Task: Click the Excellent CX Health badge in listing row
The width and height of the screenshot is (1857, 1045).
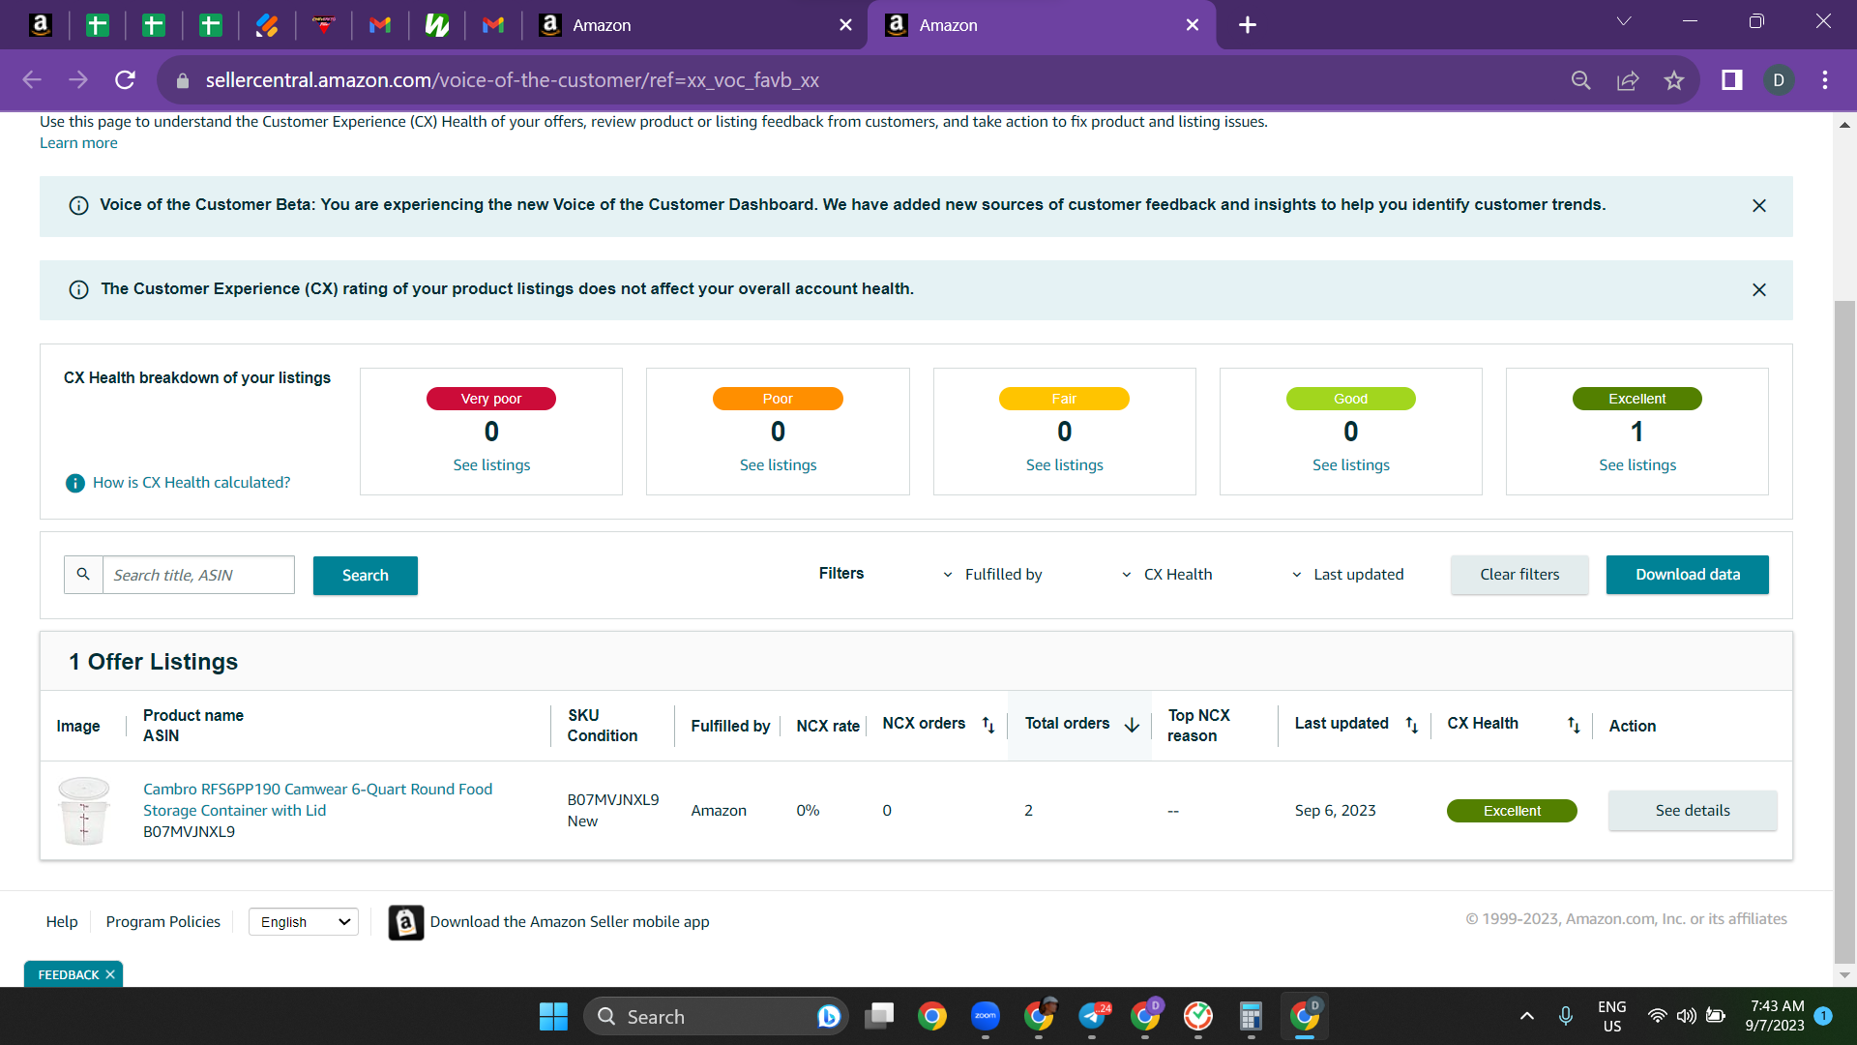Action: pyautogui.click(x=1512, y=811)
